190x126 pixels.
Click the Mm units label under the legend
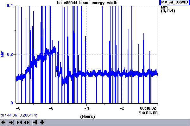[x=164, y=7]
